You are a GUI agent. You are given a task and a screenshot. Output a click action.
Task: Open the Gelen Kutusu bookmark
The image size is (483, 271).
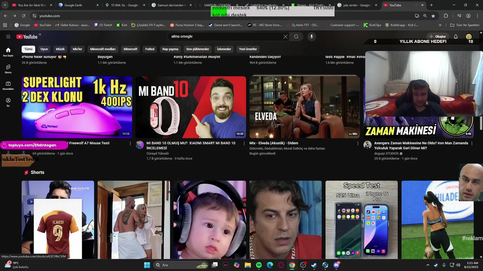coord(72,25)
